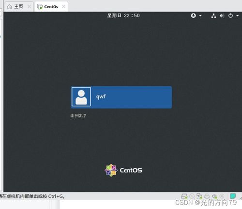242x209 pixels.
Task: Open the clock showing 星期日 22:50
Action: coord(123,16)
